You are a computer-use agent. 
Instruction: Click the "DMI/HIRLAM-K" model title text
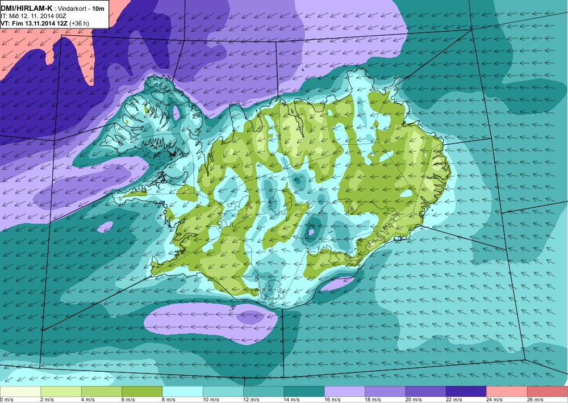pos(27,8)
